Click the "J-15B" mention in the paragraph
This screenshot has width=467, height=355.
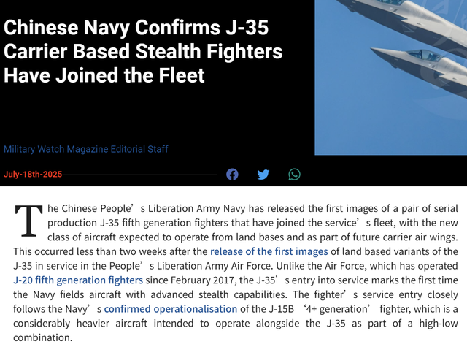pyautogui.click(x=282, y=309)
